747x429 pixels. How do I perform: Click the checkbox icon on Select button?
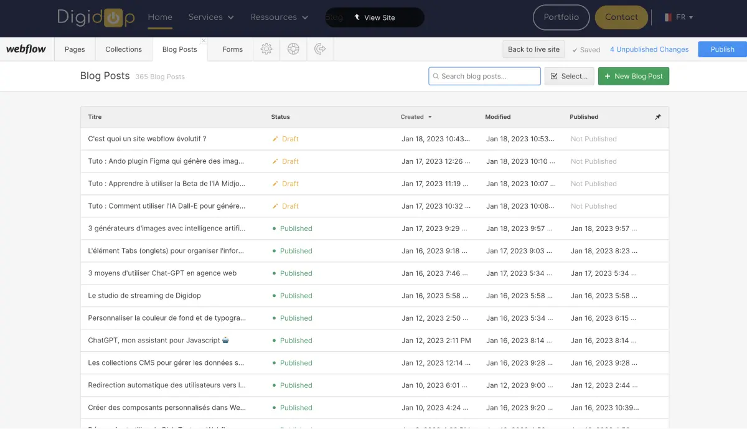(x=554, y=77)
